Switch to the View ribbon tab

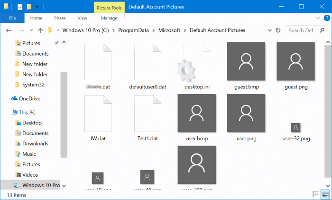tap(82, 18)
